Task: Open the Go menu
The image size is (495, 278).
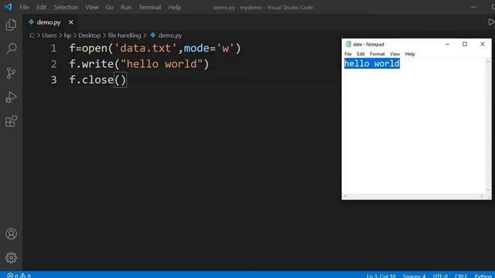Action: (x=109, y=7)
